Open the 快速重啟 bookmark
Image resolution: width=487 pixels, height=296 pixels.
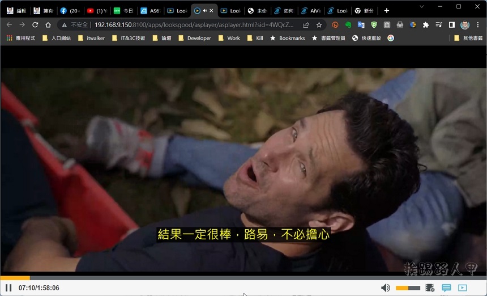(366, 38)
